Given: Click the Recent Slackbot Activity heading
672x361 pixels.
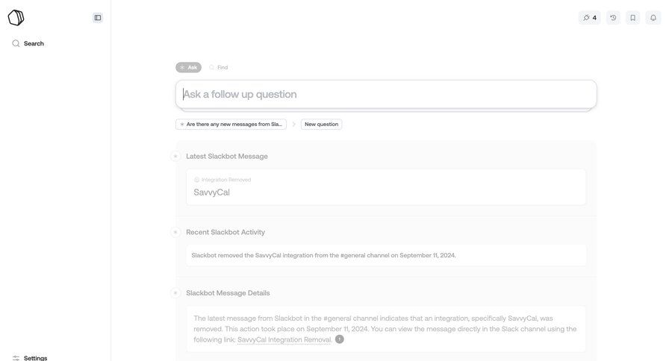Looking at the screenshot, I should (x=225, y=232).
